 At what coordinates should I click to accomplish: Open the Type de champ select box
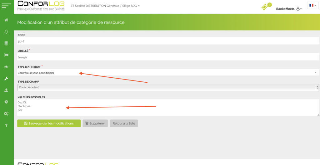(x=168, y=87)
